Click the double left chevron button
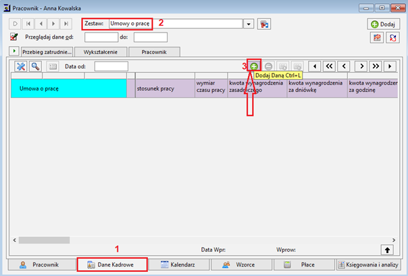 (329, 66)
